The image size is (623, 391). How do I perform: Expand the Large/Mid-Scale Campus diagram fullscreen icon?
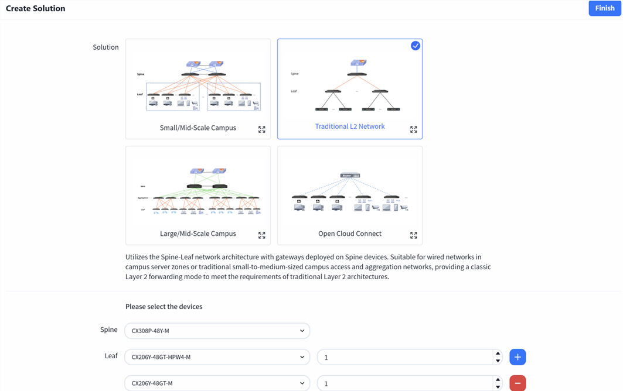[x=261, y=235]
